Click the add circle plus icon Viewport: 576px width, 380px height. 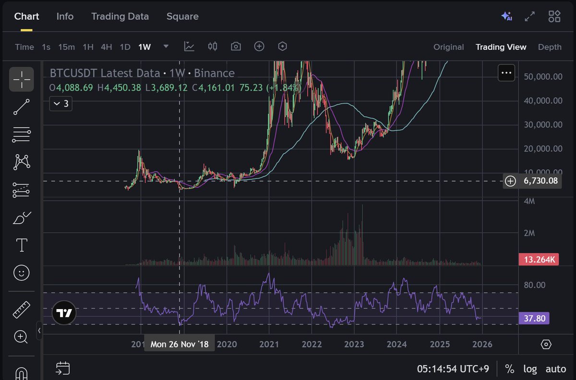[259, 46]
